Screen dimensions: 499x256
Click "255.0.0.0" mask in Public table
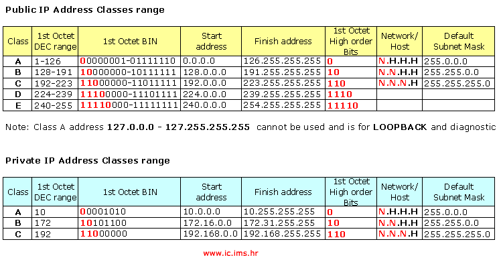(445, 62)
